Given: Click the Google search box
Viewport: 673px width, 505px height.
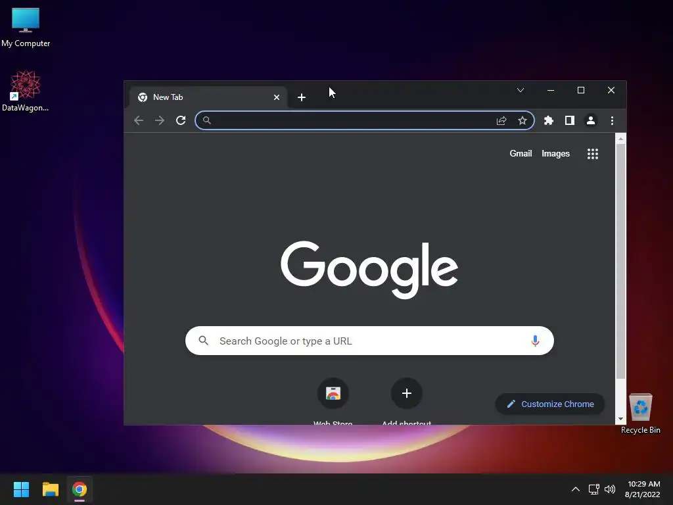Looking at the screenshot, I should point(369,341).
